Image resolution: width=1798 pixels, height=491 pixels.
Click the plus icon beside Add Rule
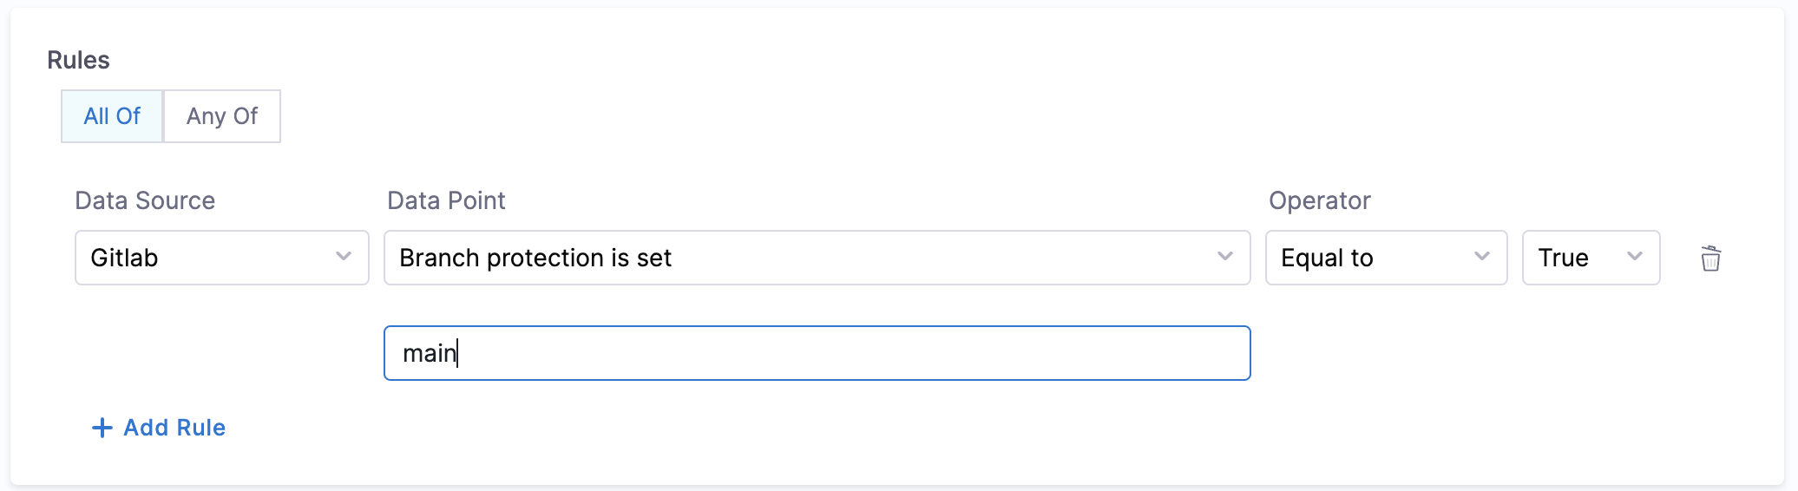point(102,428)
